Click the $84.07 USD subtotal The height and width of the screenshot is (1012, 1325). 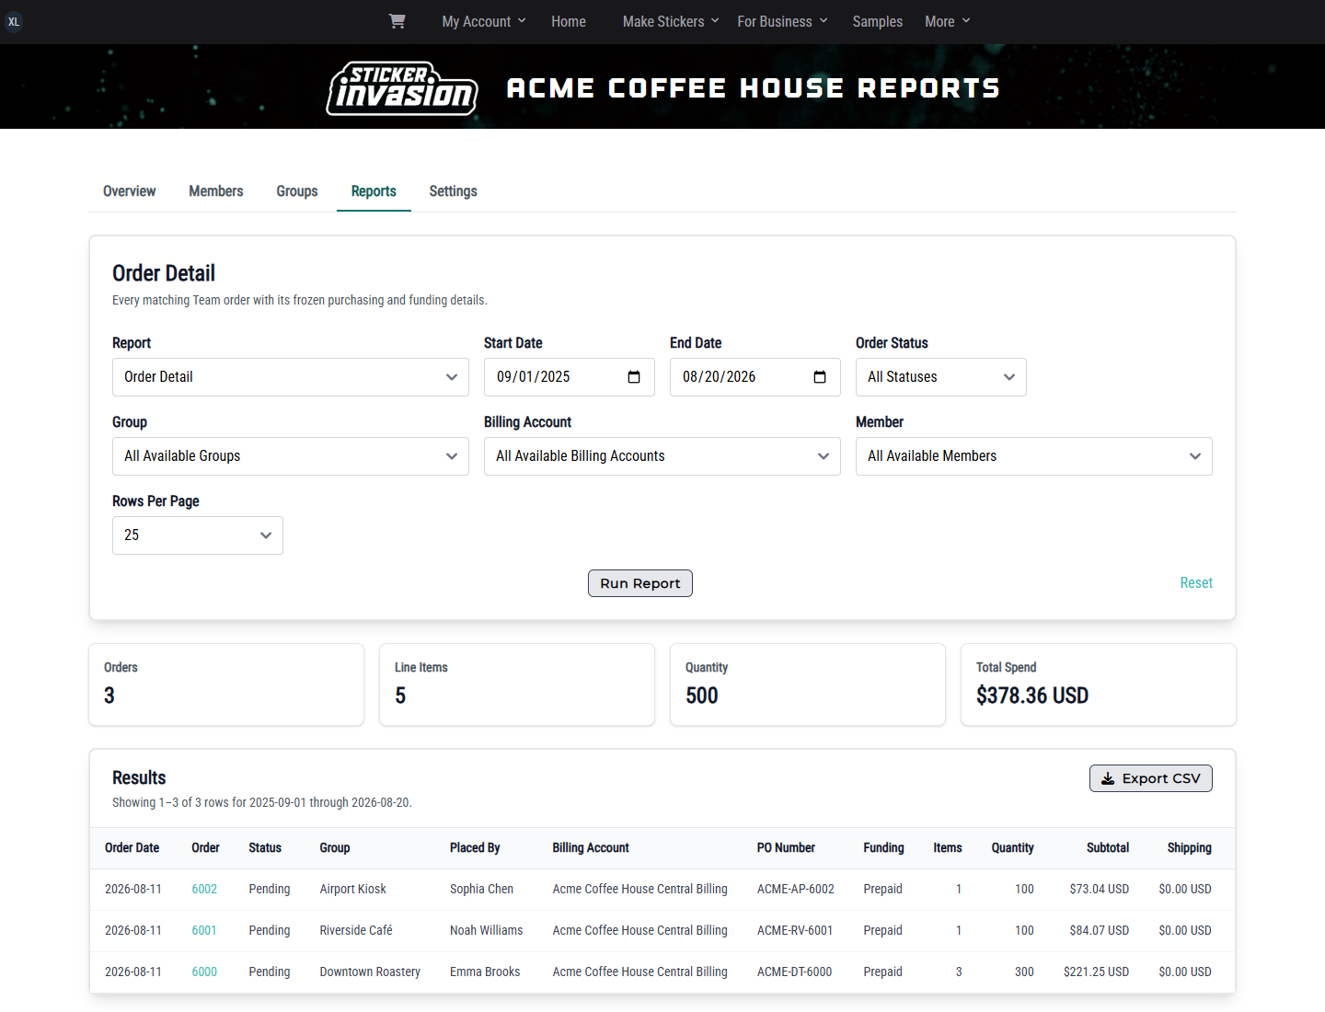pos(1100,930)
